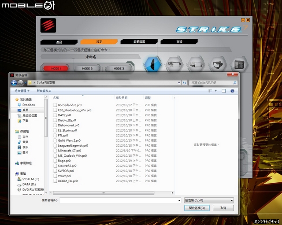Viewport: 282px width, 225px height.
Task: Open dialog help question mark icon
Action: click(232, 91)
